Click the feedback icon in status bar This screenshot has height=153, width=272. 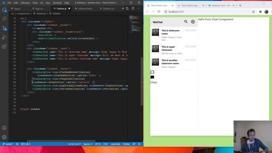coord(134,144)
